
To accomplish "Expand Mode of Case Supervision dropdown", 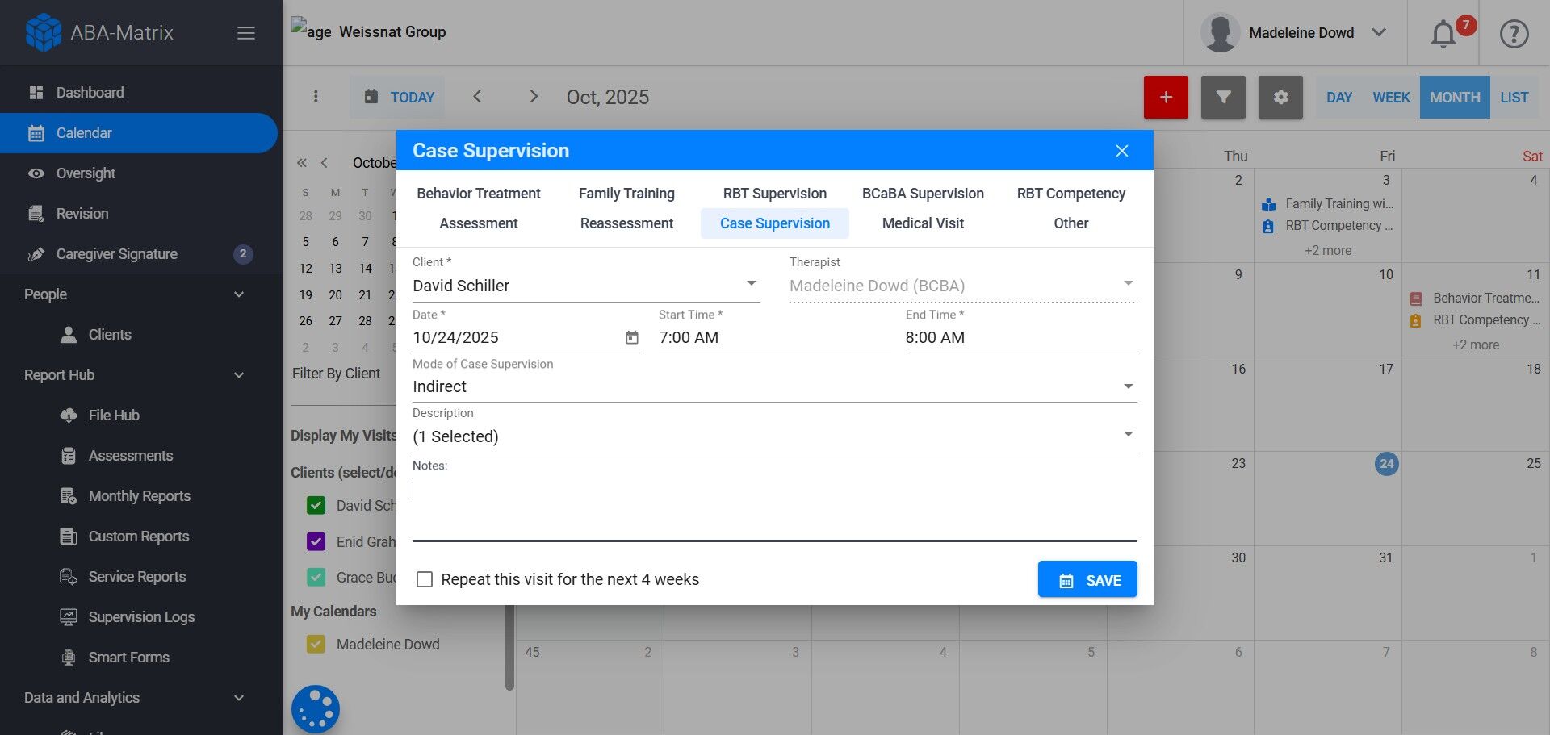I will pyautogui.click(x=774, y=386).
